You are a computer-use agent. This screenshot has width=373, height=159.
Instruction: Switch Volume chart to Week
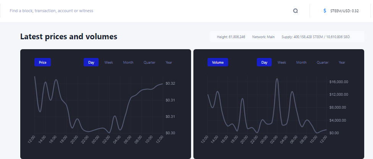(282, 63)
